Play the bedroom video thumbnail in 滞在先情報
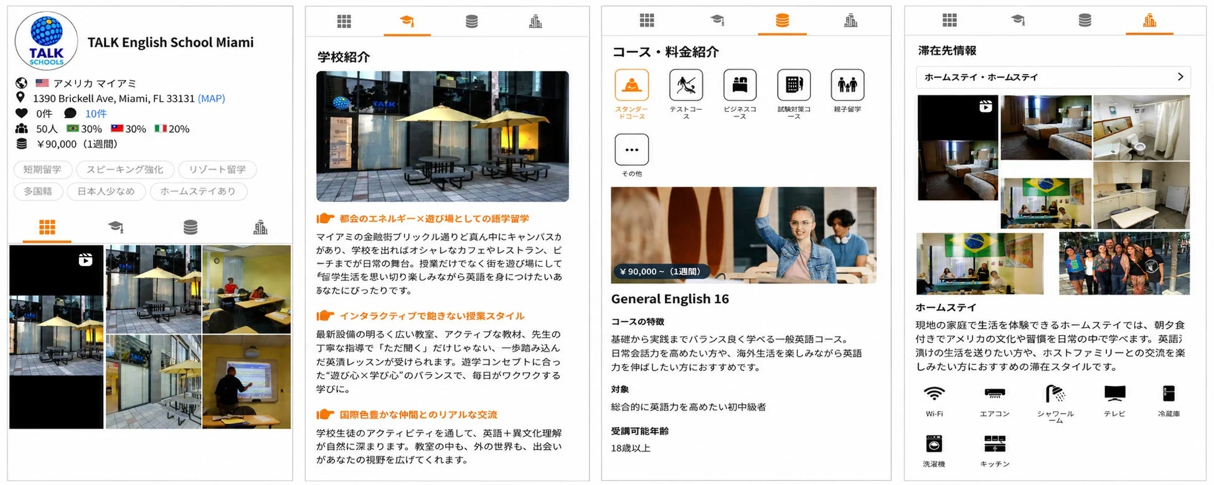This screenshot has width=1214, height=485. [x=958, y=148]
